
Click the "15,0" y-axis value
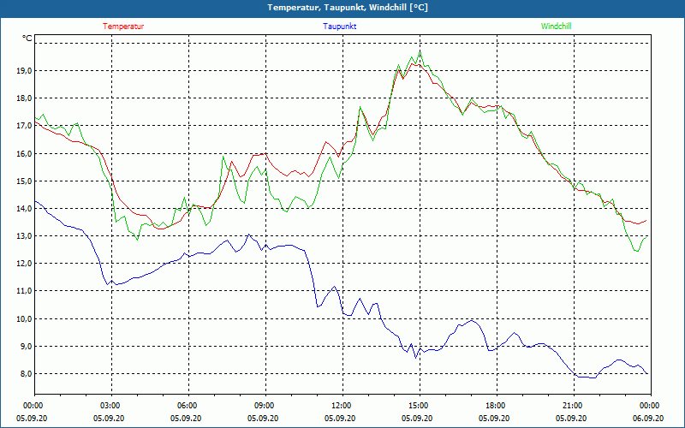coord(25,181)
